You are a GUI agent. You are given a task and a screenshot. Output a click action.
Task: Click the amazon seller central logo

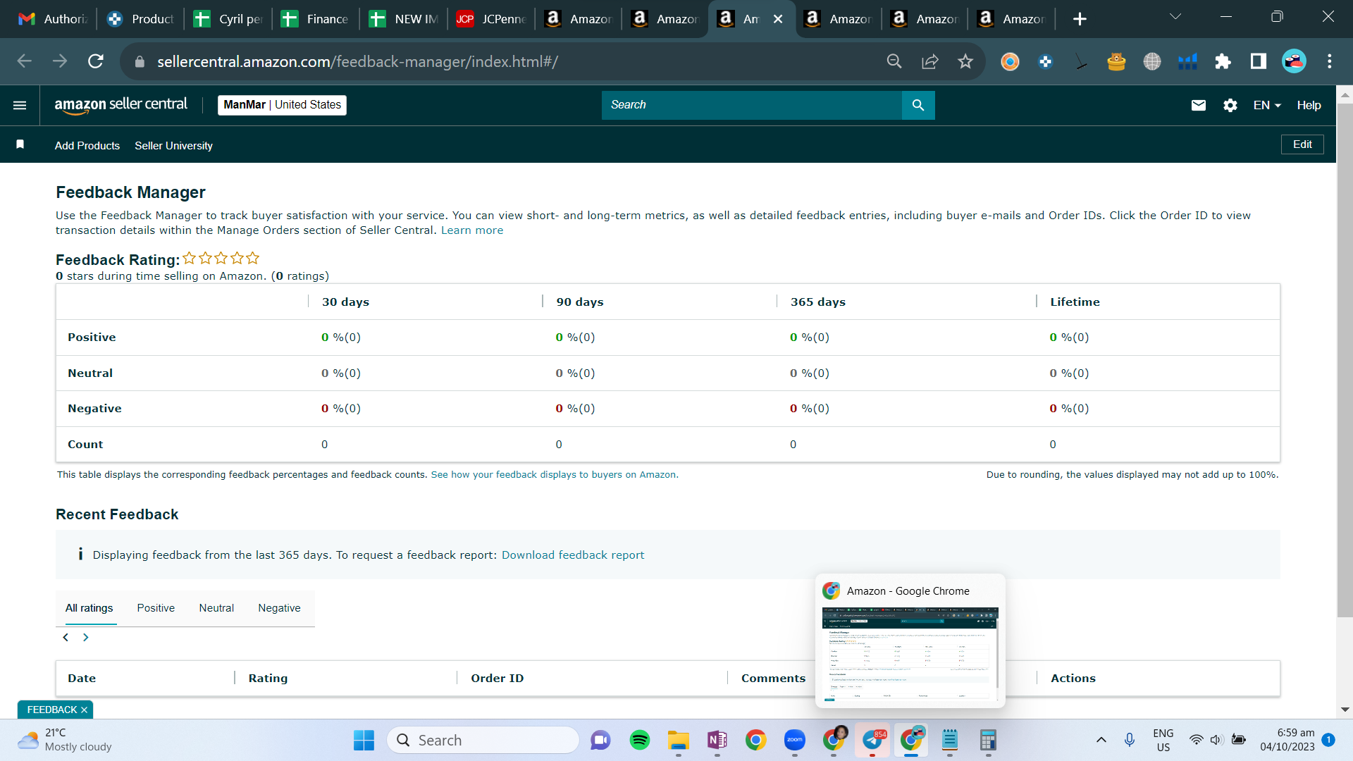pos(121,105)
